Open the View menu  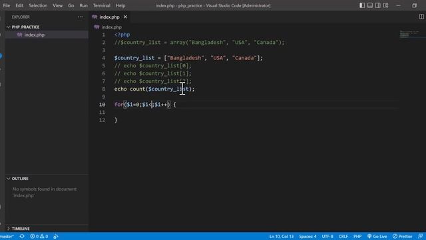coord(58,5)
